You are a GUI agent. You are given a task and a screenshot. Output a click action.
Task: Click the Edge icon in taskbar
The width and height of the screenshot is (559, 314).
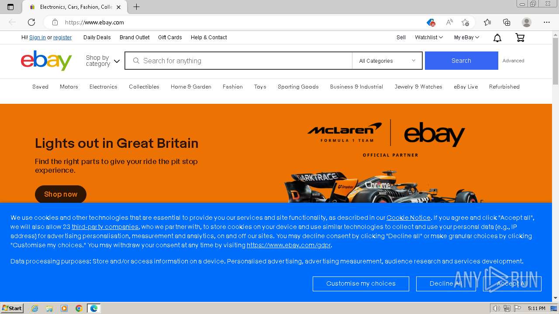tap(94, 308)
